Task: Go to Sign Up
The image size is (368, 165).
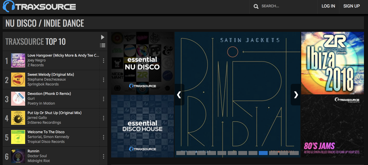Action: 352,6
